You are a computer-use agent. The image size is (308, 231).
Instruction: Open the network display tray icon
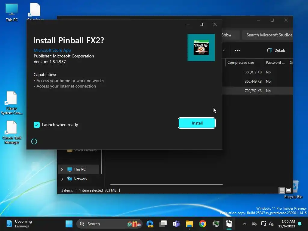(263, 224)
